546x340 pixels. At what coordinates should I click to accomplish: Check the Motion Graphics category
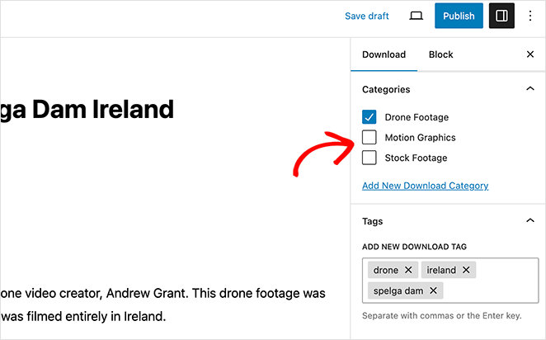click(x=369, y=137)
